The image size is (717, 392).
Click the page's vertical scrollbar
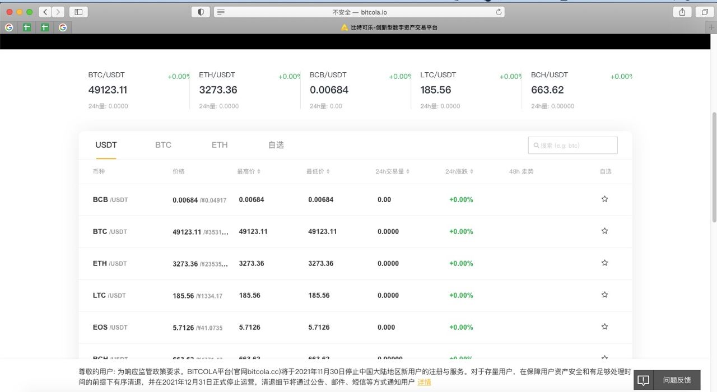pos(714,167)
